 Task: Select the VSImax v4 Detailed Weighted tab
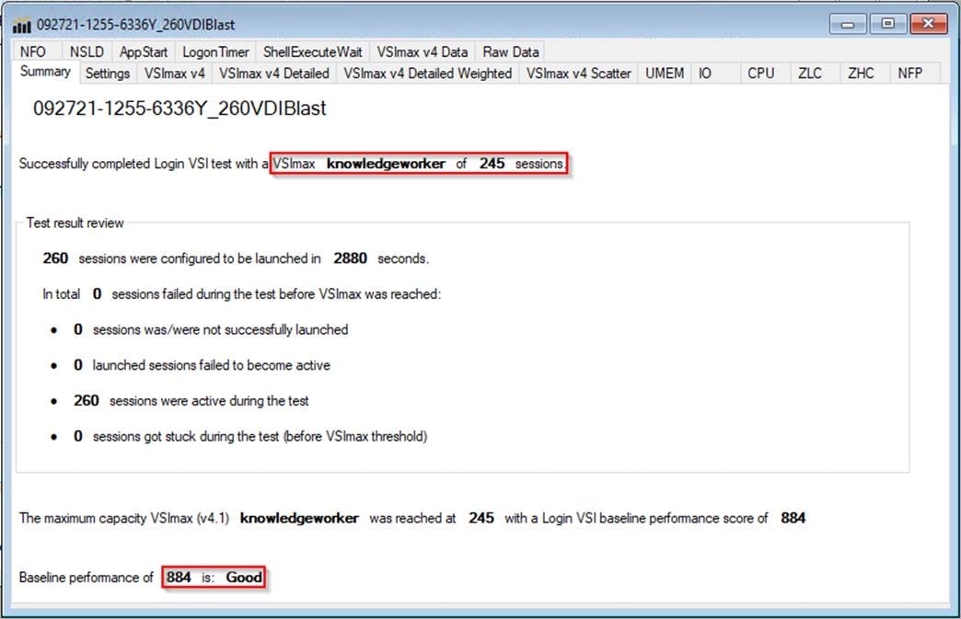coord(427,74)
